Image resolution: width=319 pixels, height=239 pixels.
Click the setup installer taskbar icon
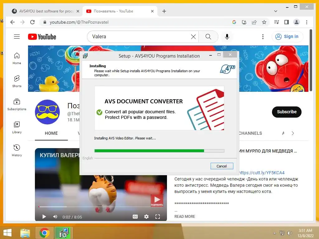tap(64, 233)
